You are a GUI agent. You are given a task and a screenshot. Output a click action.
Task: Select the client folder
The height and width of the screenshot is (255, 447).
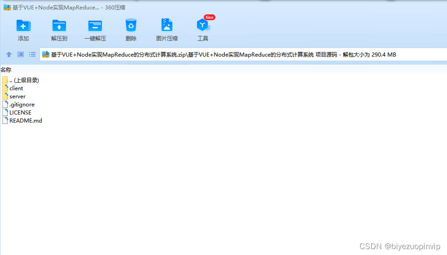(x=13, y=88)
